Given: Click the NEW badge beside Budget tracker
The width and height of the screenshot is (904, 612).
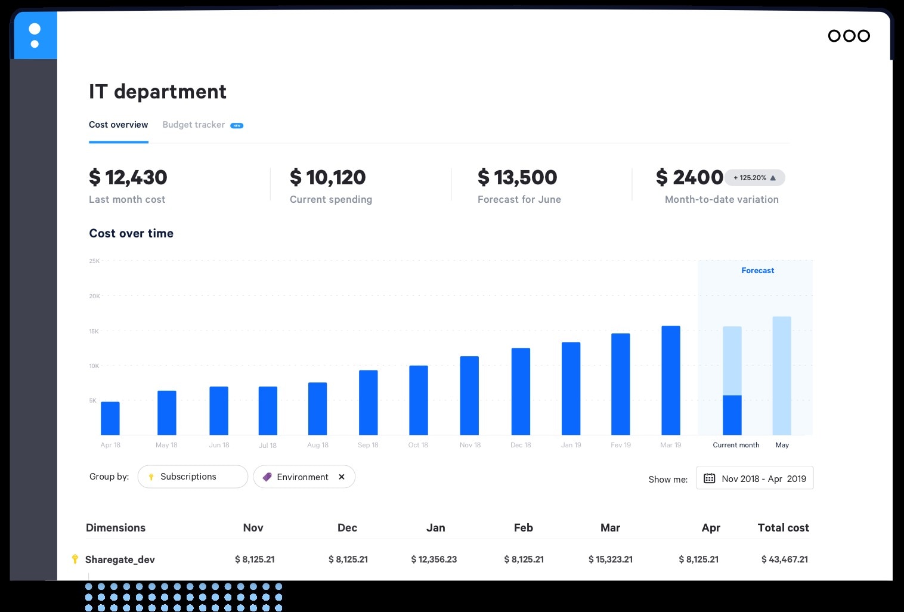Looking at the screenshot, I should click(x=237, y=125).
